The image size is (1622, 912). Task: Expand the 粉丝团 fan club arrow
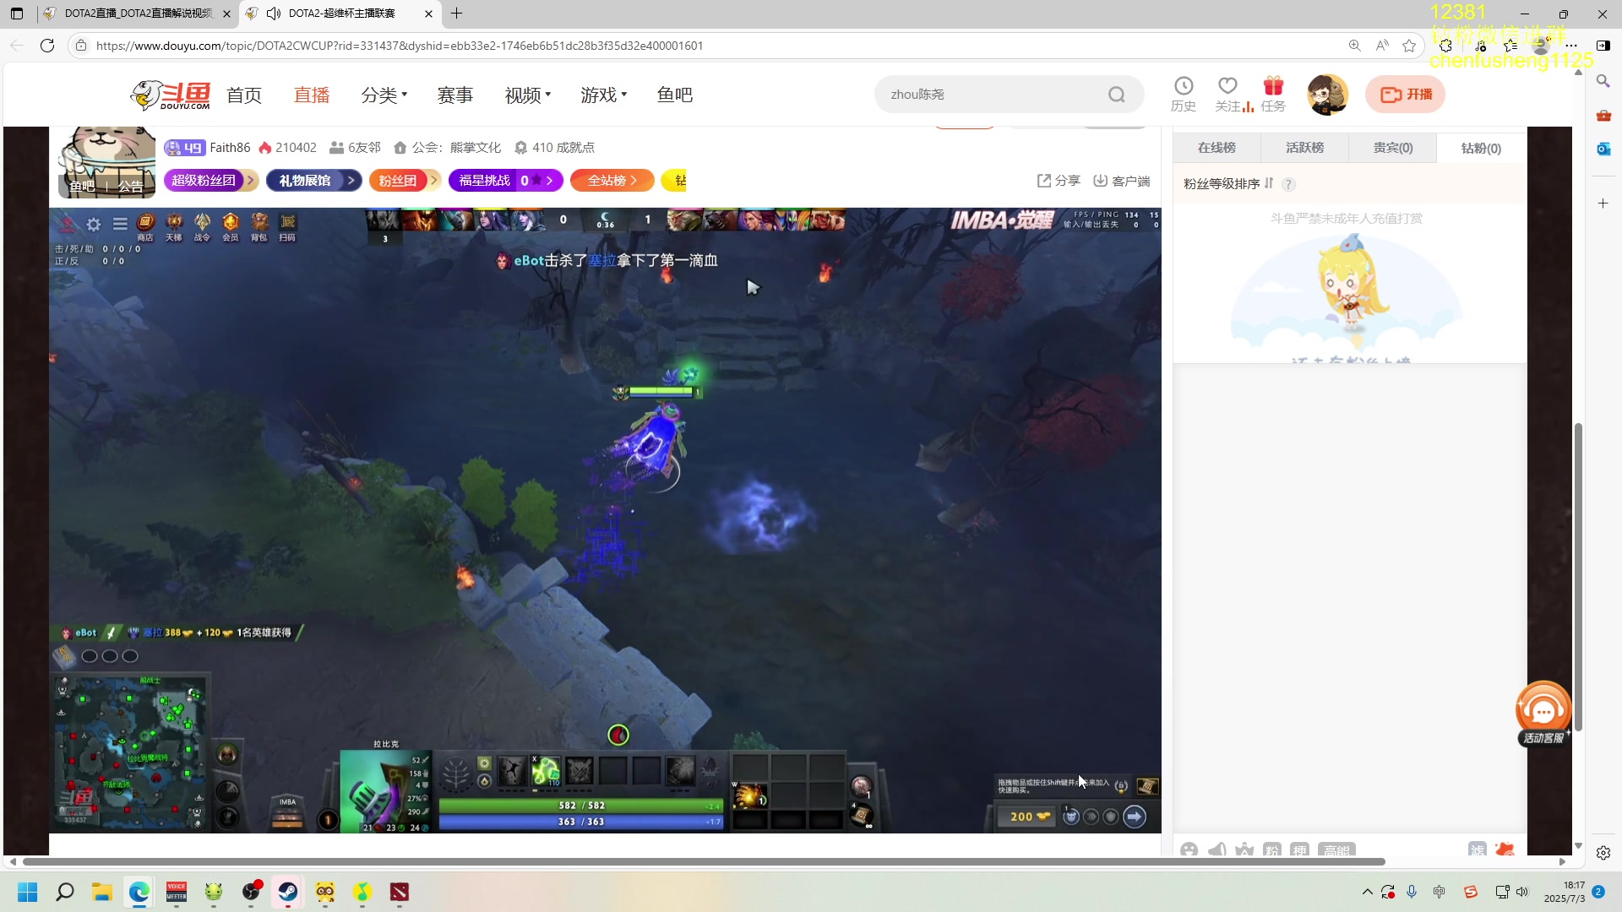tap(433, 180)
